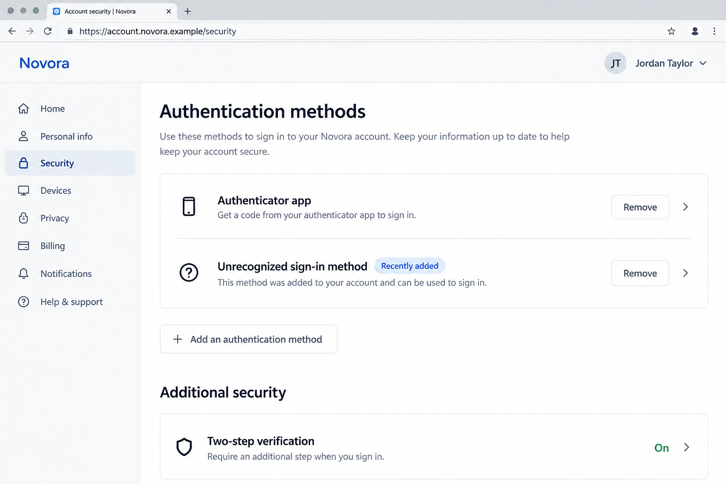Viewport: 726px width, 484px height.
Task: Click the Recently added badge
Action: coord(410,266)
